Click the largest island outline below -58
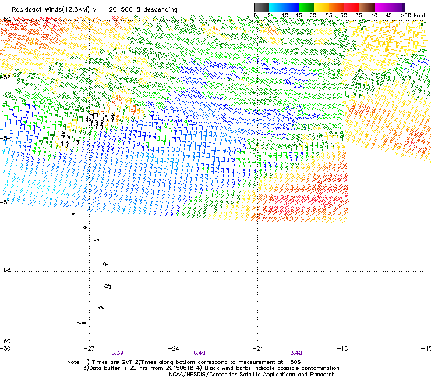The width and height of the screenshot is (431, 378). [108, 286]
